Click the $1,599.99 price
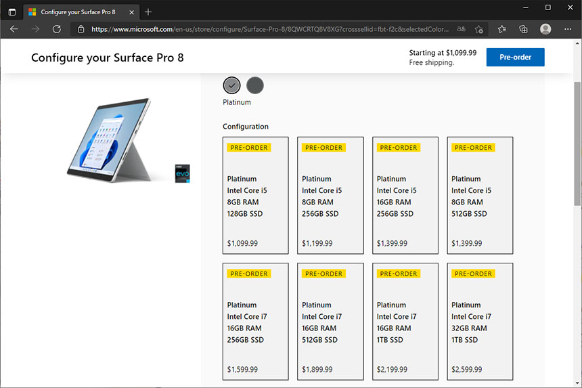The image size is (582, 388). pyautogui.click(x=242, y=370)
